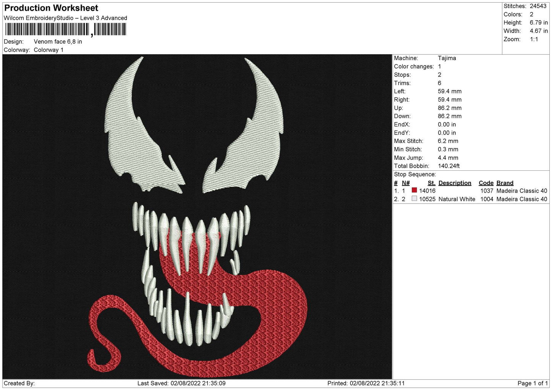This screenshot has height=390, width=552.
Task: Click the Description column header
Action: 455,183
